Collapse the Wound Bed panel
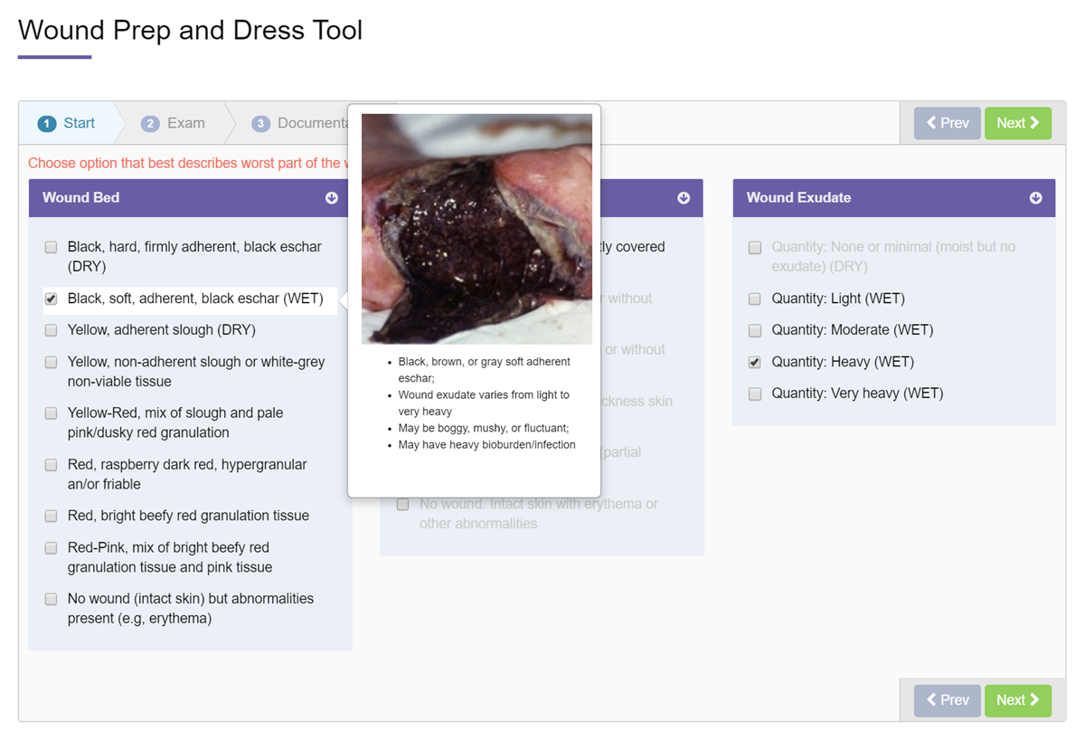 click(331, 197)
